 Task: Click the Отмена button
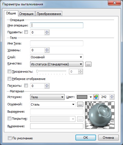click(x=108, y=138)
